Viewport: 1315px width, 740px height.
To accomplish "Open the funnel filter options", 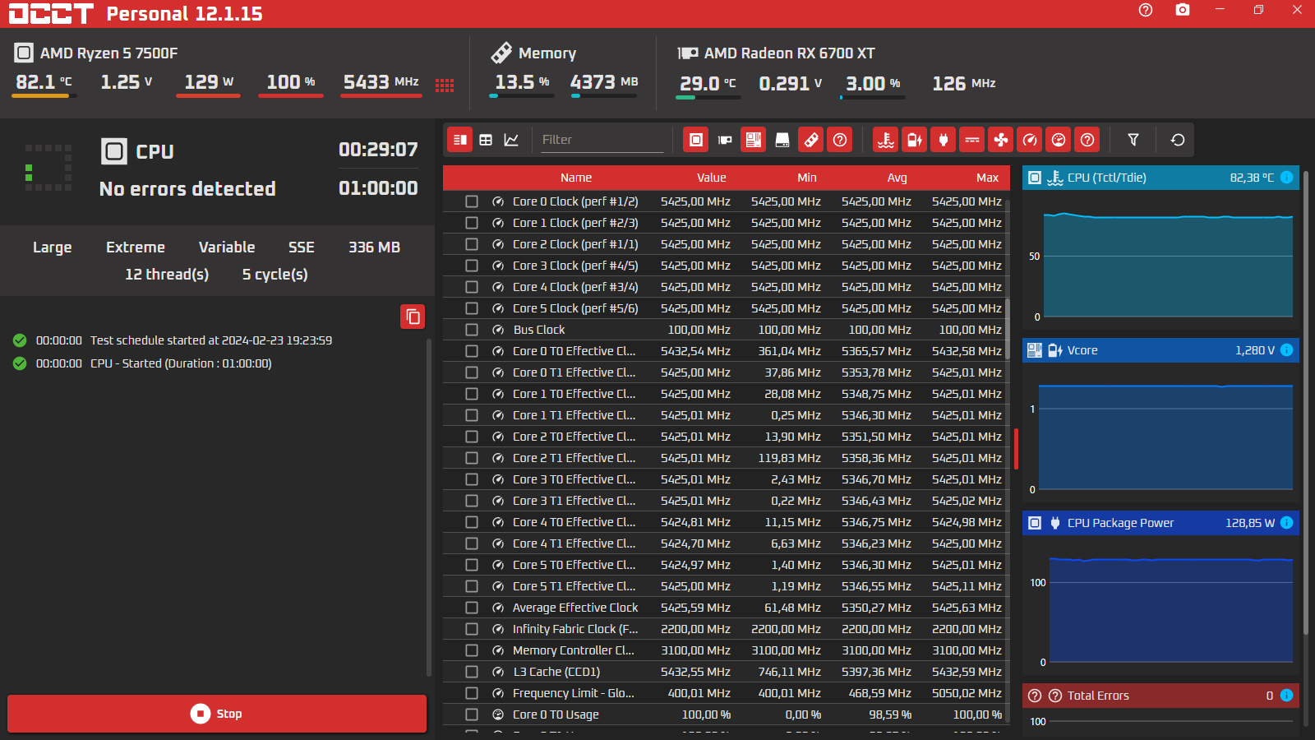I will tap(1133, 140).
